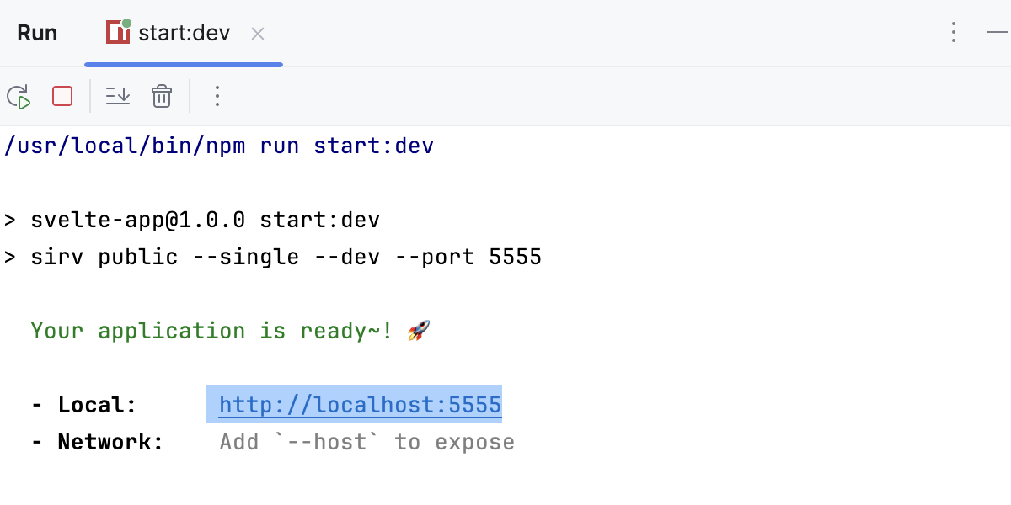Hide the Run tool window
This screenshot has height=505, width=1011.
[998, 32]
